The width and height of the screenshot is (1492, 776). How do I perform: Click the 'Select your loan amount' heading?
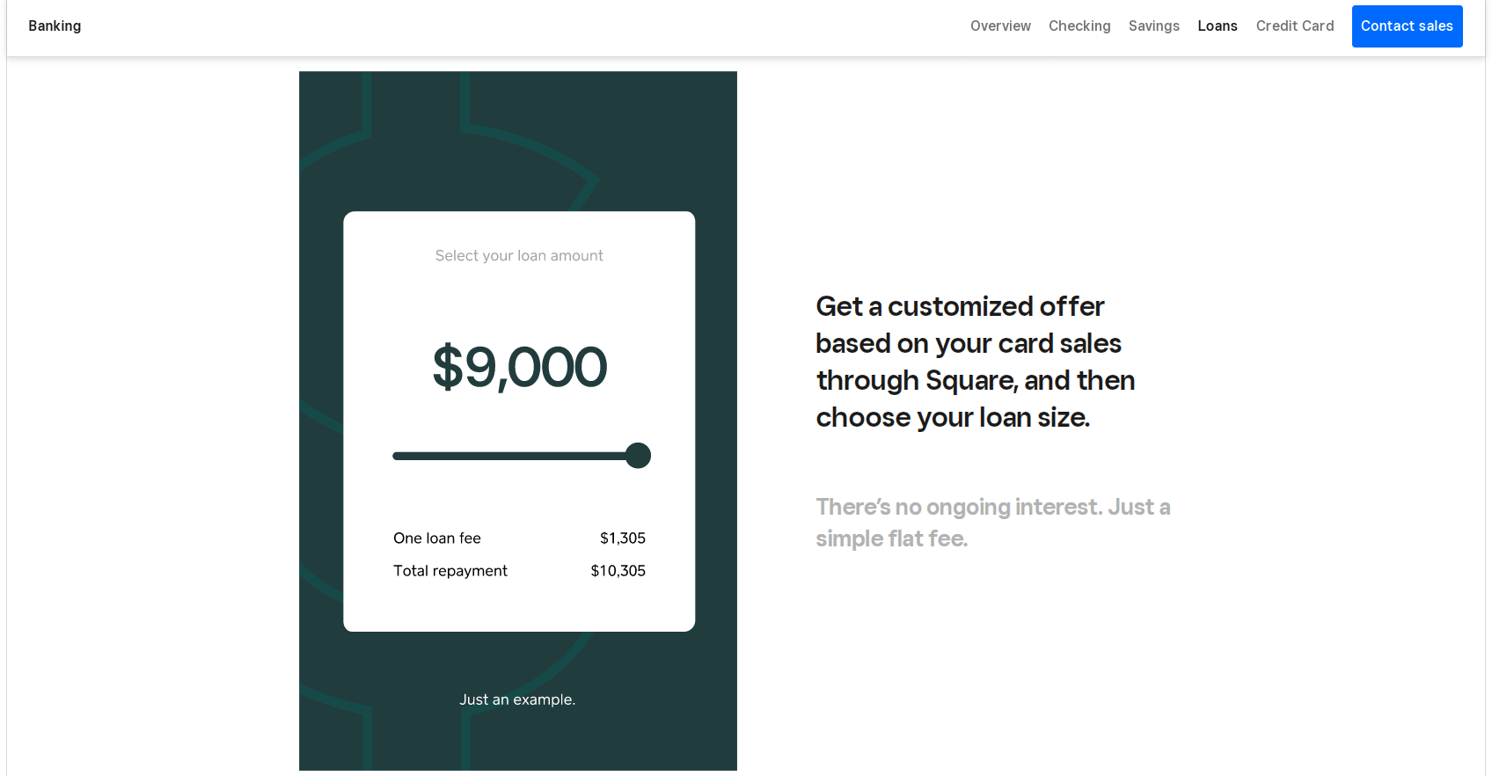[x=518, y=255]
